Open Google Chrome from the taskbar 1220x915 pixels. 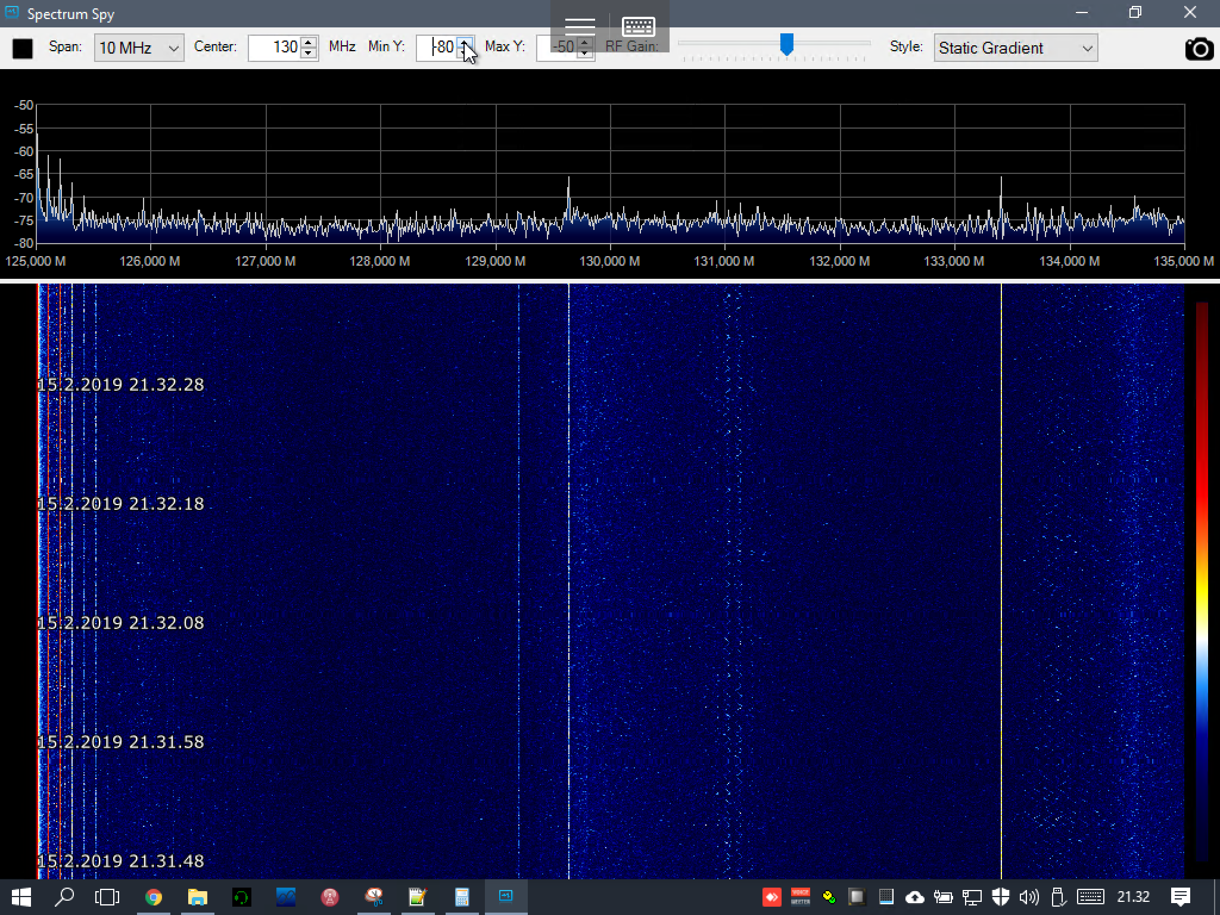(x=154, y=897)
